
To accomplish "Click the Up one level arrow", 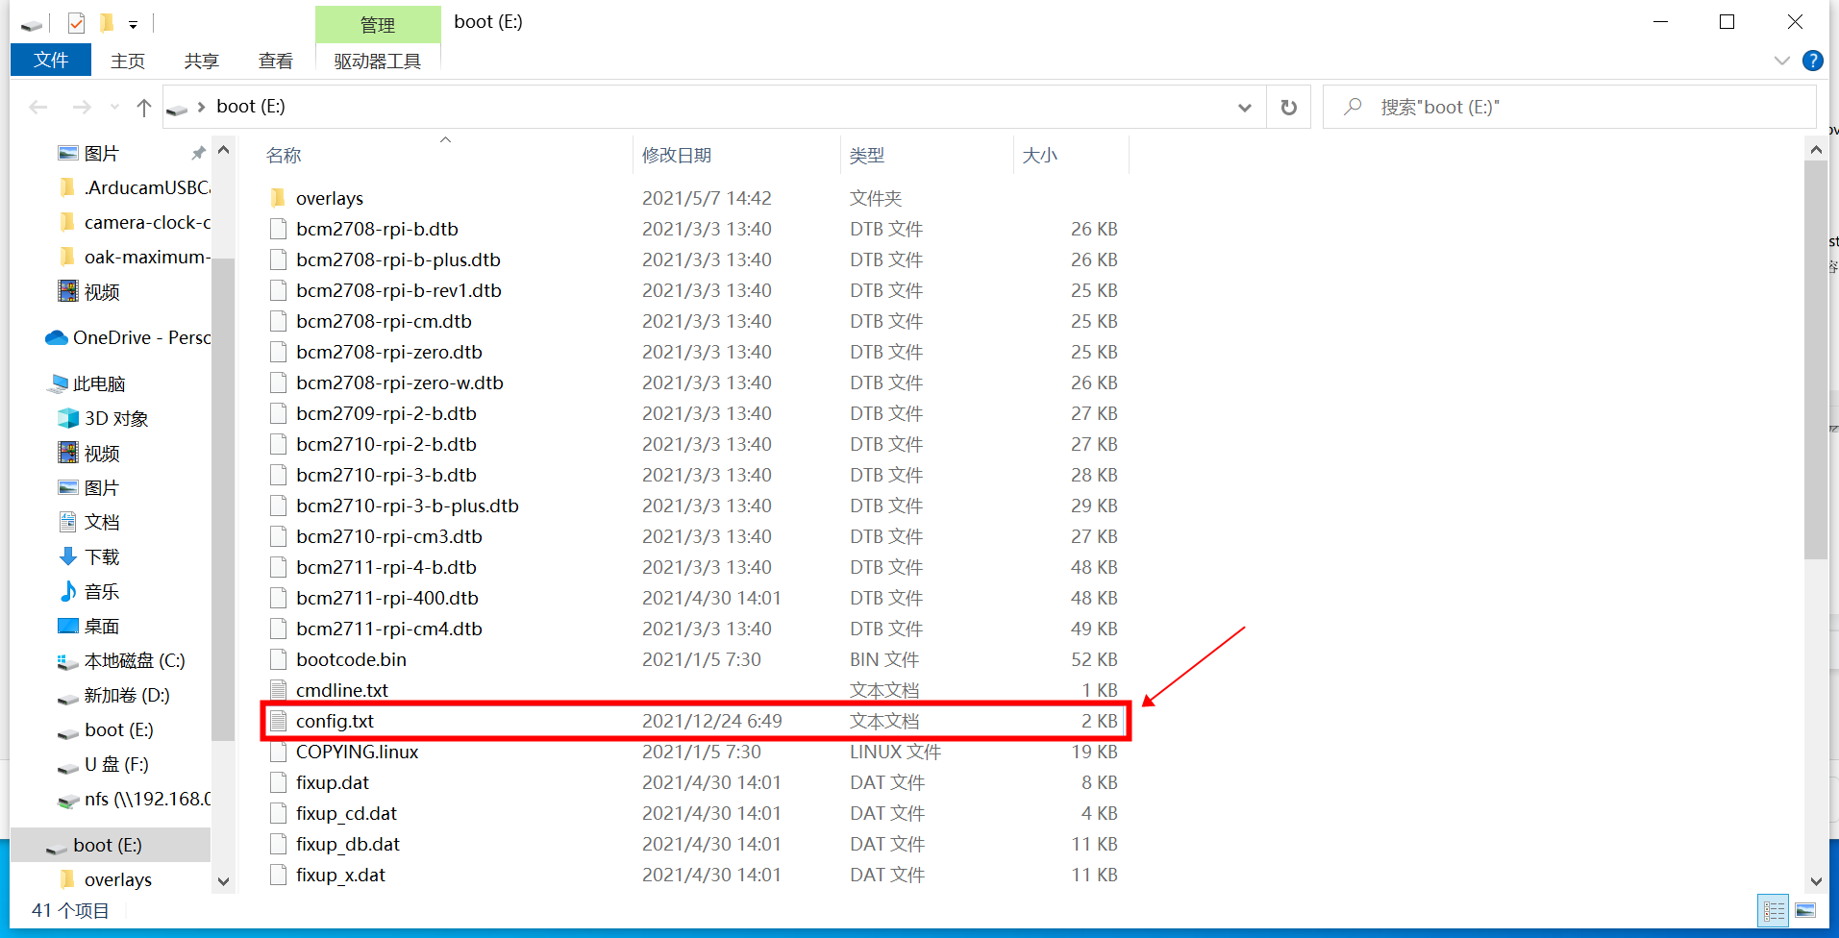I will pyautogui.click(x=144, y=107).
